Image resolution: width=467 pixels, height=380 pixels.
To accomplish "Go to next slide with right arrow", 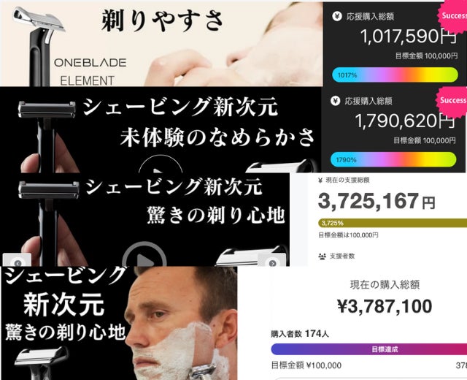I will tap(272, 263).
